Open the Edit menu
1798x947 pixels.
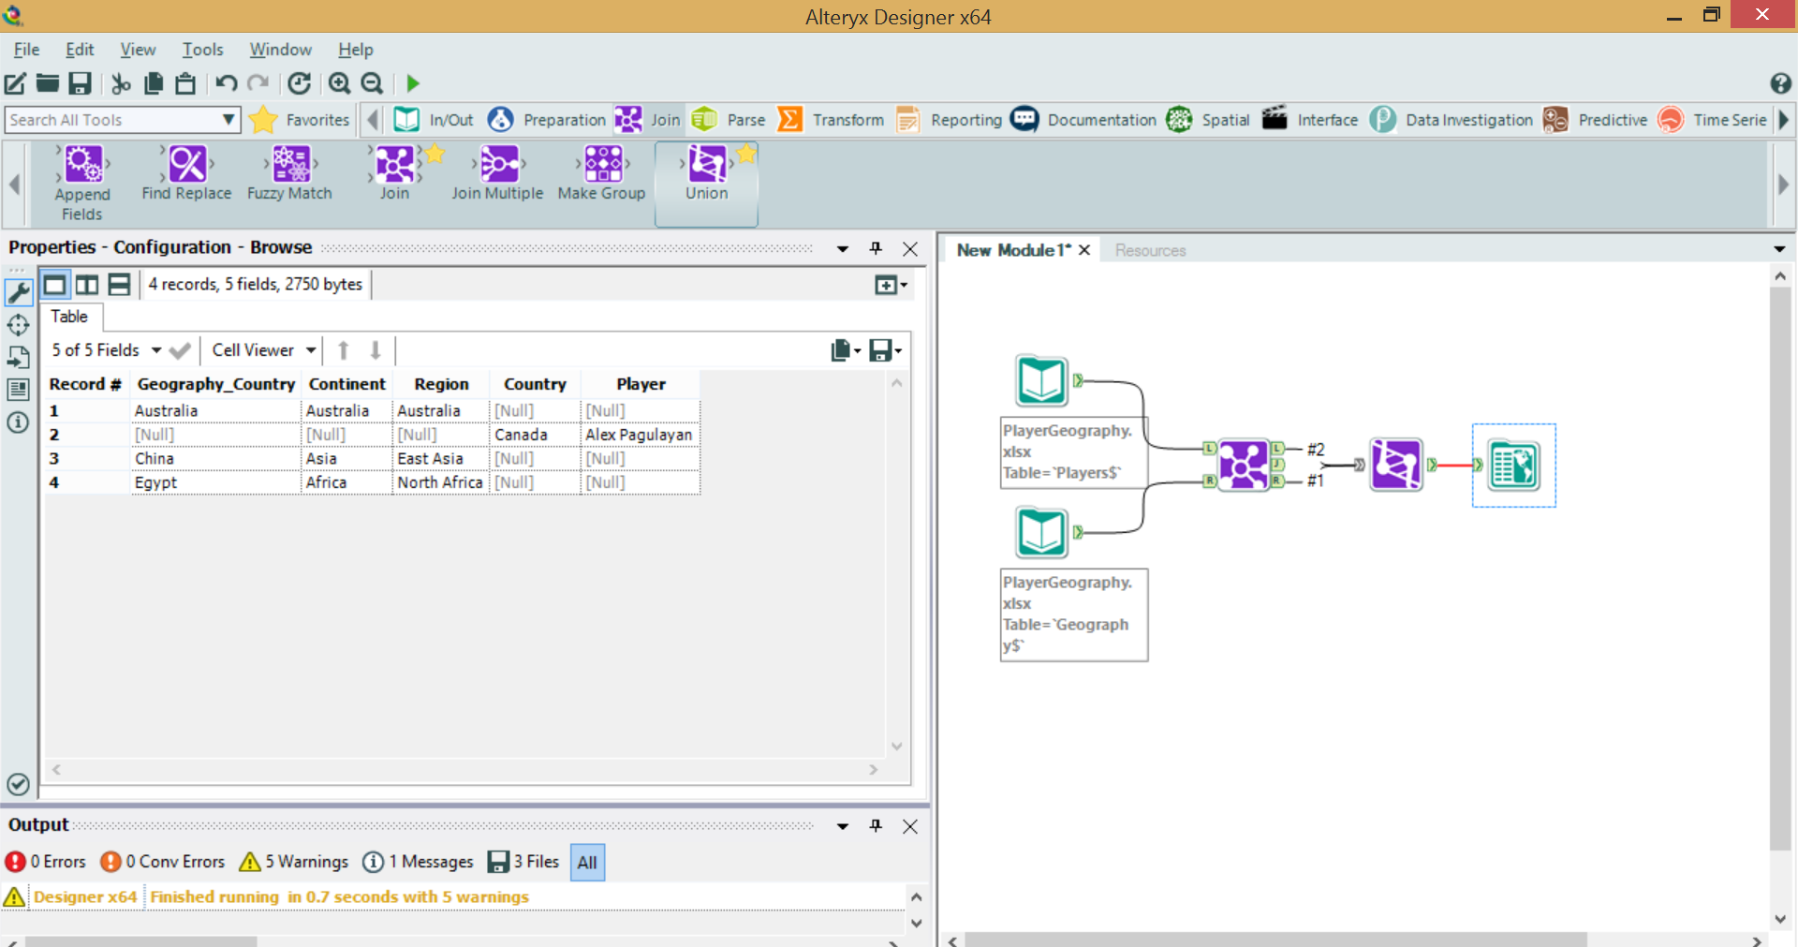80,50
